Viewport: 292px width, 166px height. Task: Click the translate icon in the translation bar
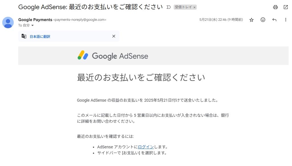point(24,36)
